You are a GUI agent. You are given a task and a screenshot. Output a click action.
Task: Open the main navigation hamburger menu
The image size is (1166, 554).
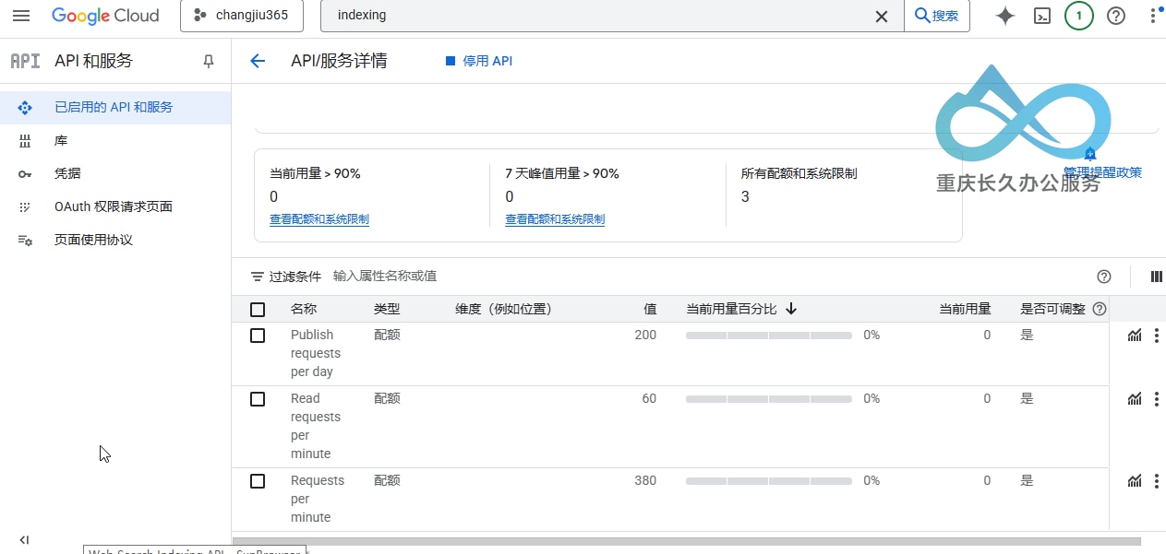(x=21, y=16)
